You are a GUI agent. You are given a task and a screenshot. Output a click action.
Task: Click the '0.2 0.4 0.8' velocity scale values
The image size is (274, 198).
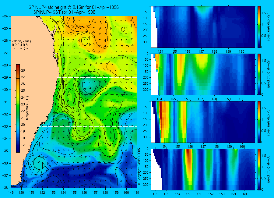(20, 45)
